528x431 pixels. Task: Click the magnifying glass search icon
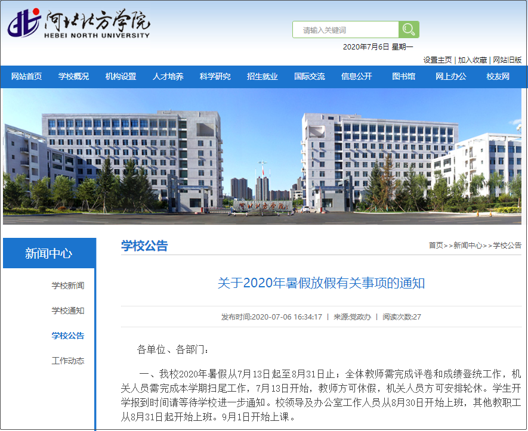(408, 29)
